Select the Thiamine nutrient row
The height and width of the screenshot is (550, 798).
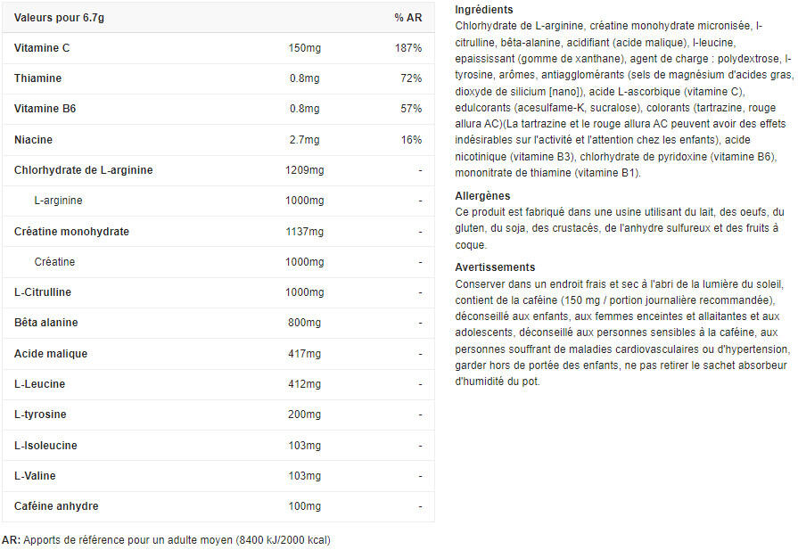pyautogui.click(x=37, y=78)
